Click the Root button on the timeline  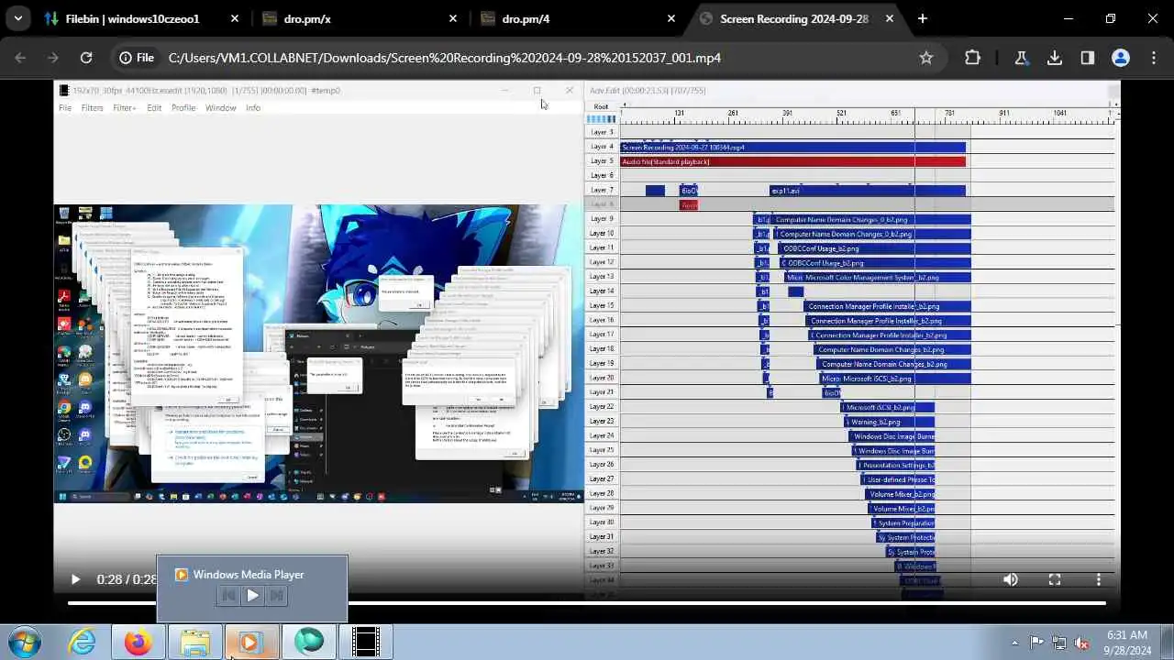click(x=601, y=106)
